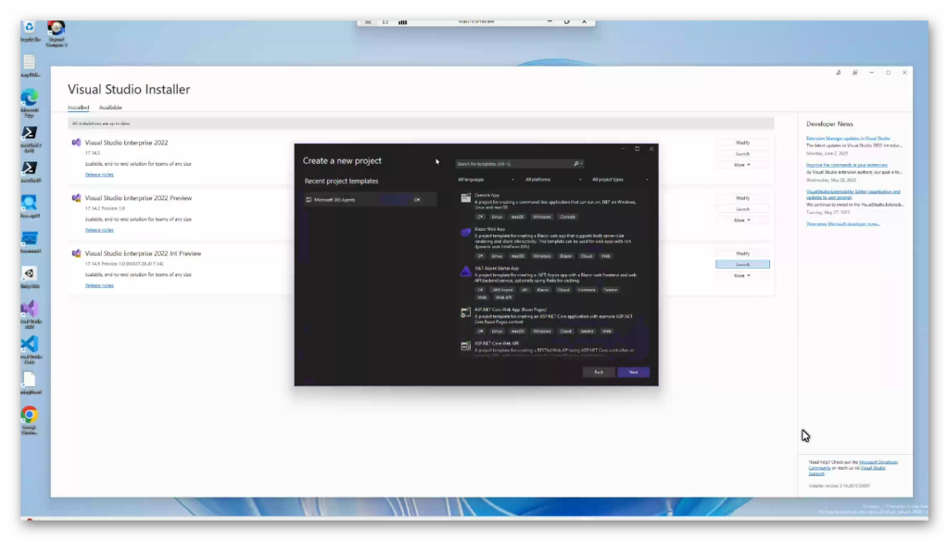Image resolution: width=949 pixels, height=541 pixels.
Task: Switch to the Available tab
Action: coord(110,107)
